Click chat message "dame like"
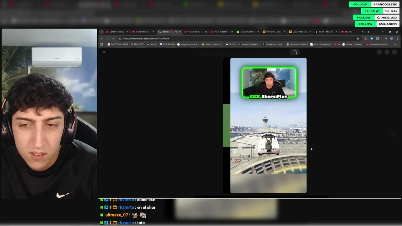 pyautogui.click(x=146, y=200)
